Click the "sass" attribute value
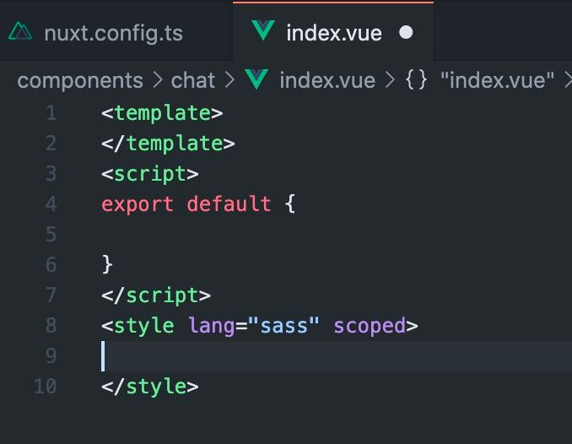Viewport: 572px width, 444px height. (283, 325)
